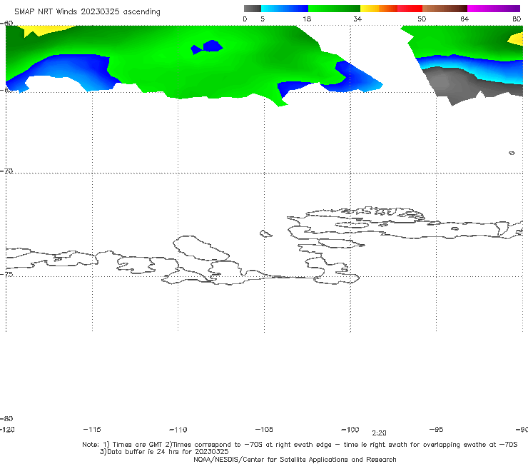528x464 pixels.
Task: Click the data buffer 24 hrs note
Action: pyautogui.click(x=164, y=452)
